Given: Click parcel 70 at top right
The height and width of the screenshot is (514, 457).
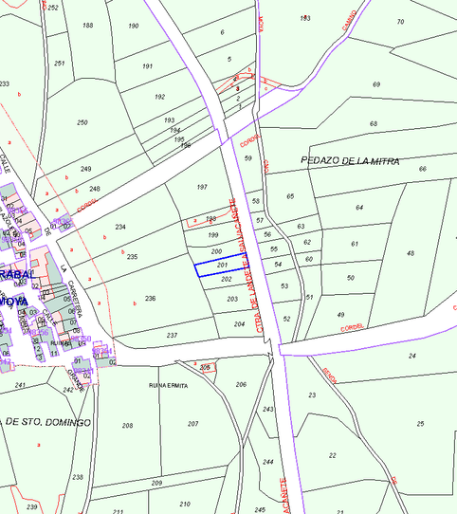Looking at the screenshot, I should (400, 22).
